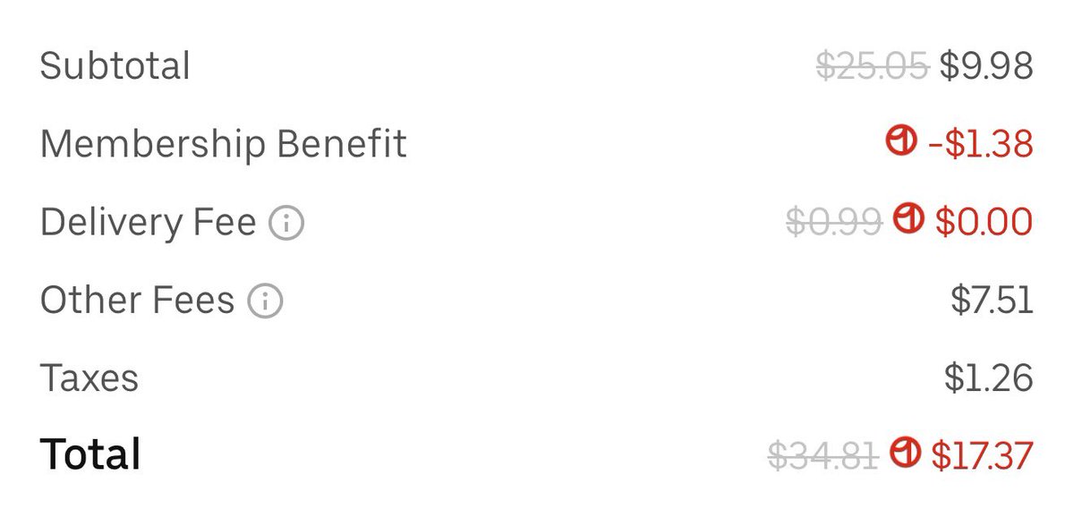Screen dimensions: 1074x526
Task: Select the Subtotal label
Action: coord(115,66)
